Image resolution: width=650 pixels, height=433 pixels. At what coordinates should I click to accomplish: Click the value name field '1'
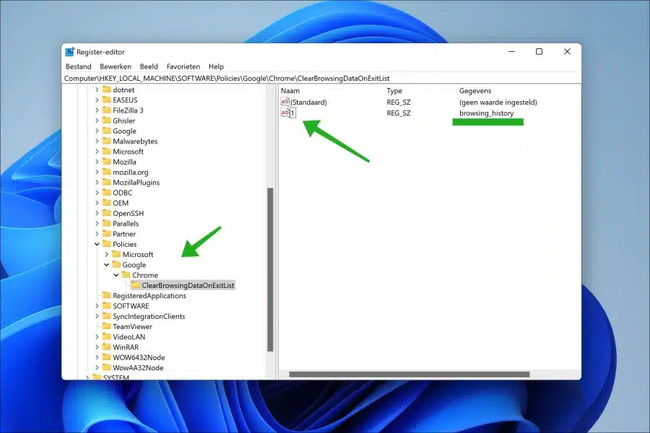292,113
